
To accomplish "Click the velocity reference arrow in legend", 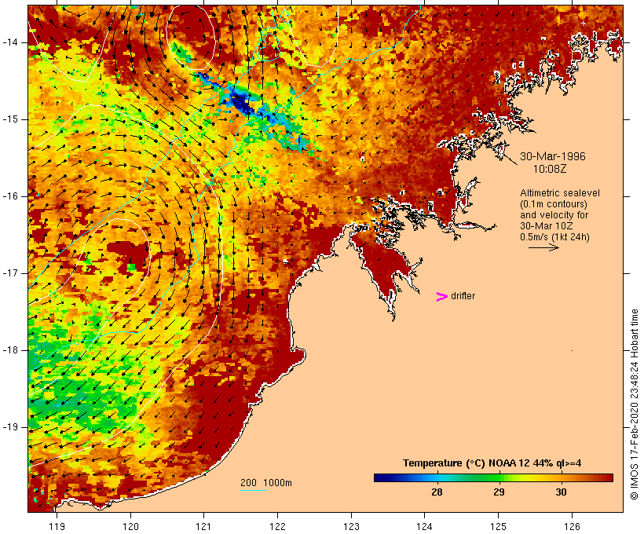I will point(543,247).
